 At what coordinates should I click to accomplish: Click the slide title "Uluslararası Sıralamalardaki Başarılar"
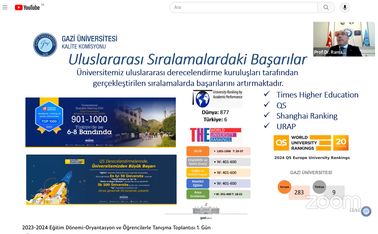point(188,59)
